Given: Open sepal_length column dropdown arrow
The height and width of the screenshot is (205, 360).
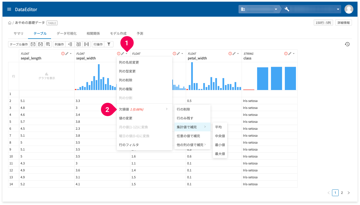Looking at the screenshot, I should (71, 54).
